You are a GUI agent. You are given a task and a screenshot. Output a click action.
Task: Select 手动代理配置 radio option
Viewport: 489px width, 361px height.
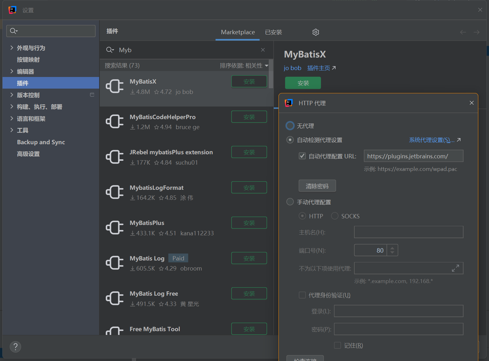[290, 202]
